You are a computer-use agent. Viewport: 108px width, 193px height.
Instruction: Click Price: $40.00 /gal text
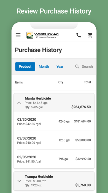29,143
